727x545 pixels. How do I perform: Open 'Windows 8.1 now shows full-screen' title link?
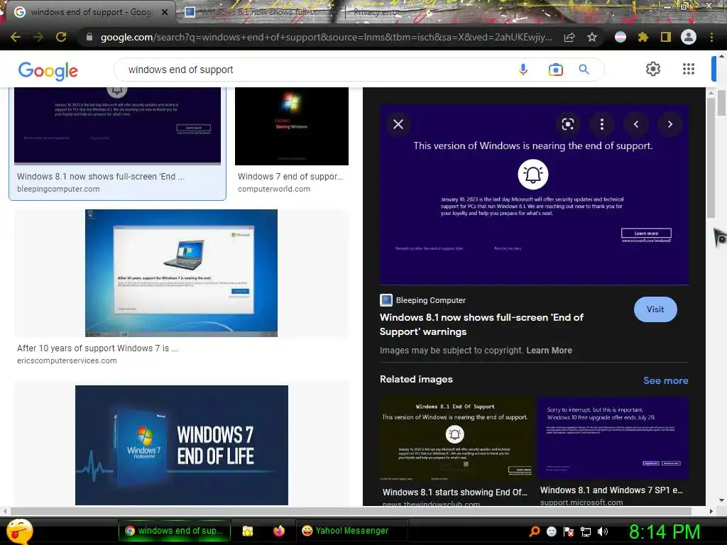tap(481, 324)
